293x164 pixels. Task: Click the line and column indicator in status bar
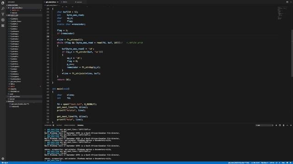[x=255, y=163]
